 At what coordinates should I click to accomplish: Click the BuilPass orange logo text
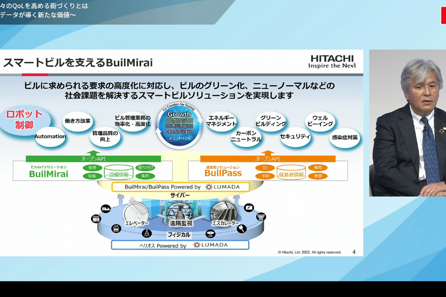223,173
